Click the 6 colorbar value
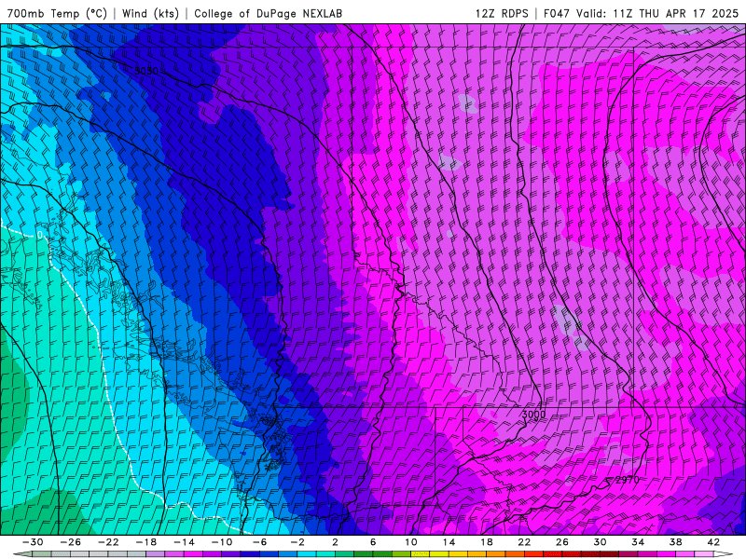This screenshot has height=559, width=746. coord(373,542)
